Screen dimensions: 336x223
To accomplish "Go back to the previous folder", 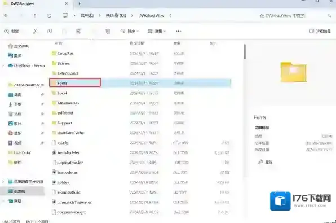I will click(x=6, y=15).
